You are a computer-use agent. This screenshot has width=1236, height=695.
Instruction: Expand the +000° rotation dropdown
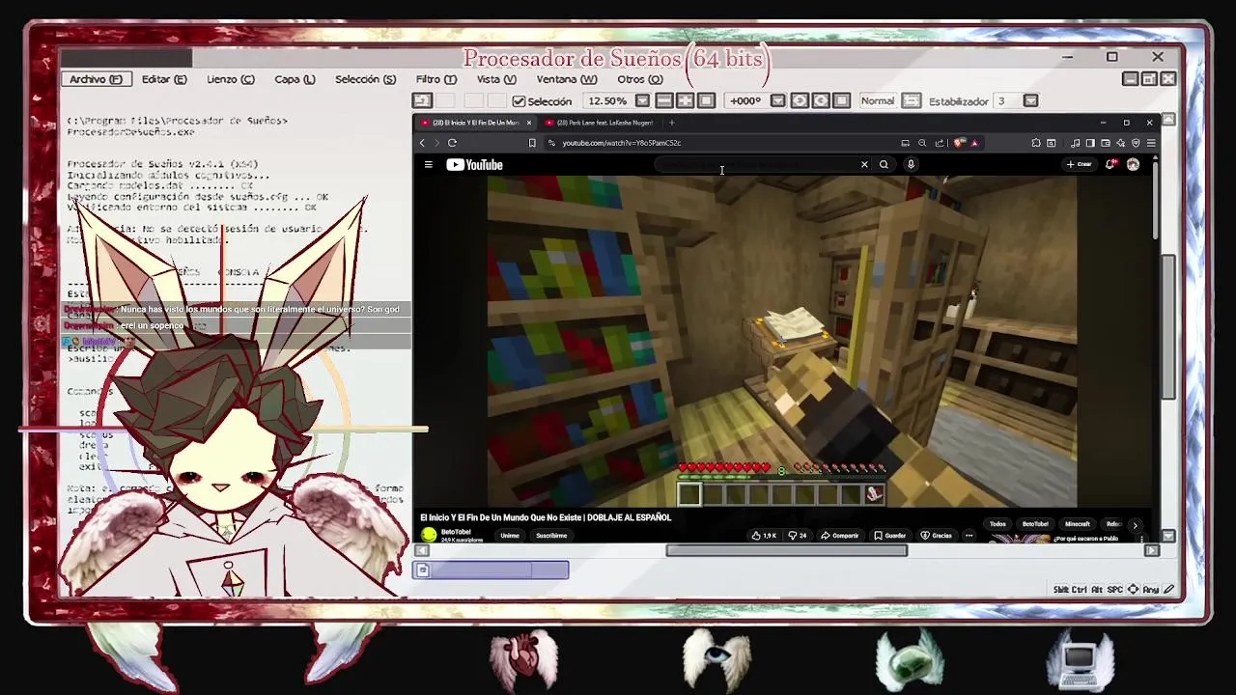pos(777,100)
